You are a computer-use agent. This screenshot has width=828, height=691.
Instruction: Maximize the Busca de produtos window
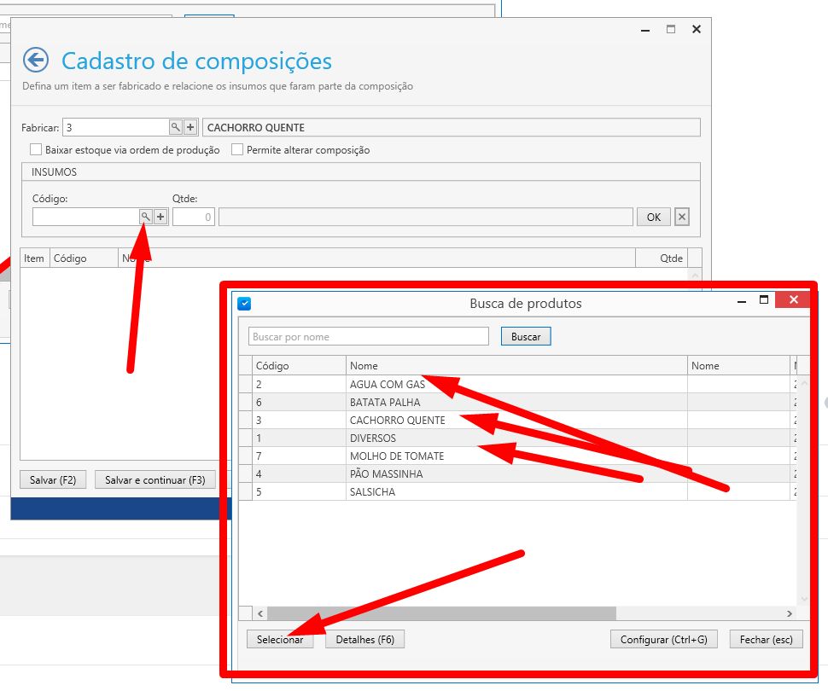point(764,300)
